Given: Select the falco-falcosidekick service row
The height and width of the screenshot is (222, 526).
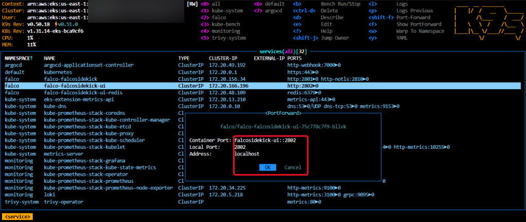Looking at the screenshot, I should [262, 79].
